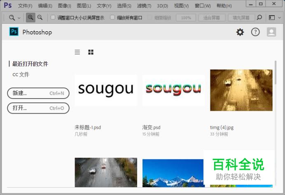
Task: Select CC 文件 section
Action: (x=21, y=74)
